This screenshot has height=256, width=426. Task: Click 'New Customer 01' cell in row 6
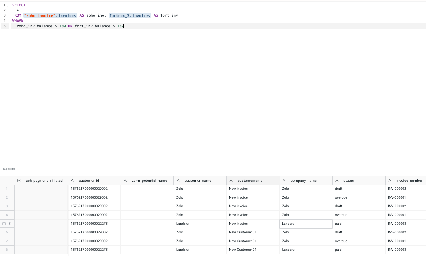tap(253, 232)
